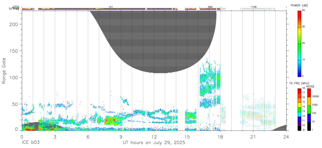The image size is (322, 148).
Task: Click the 3 tick on UT hours axis
Action: 55,137
